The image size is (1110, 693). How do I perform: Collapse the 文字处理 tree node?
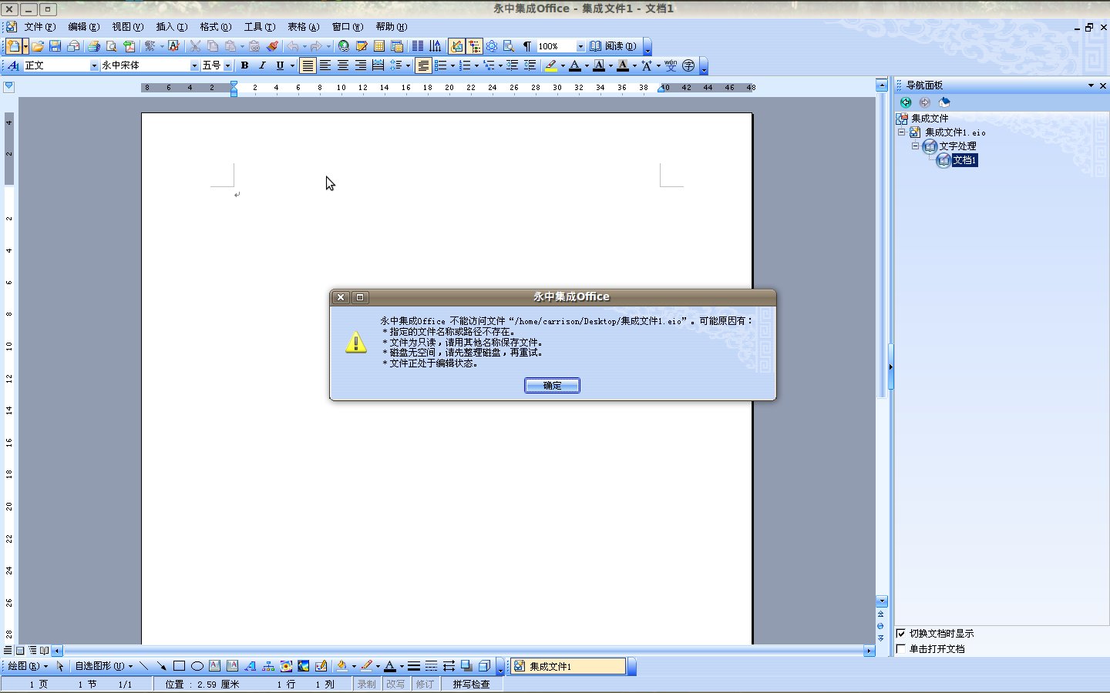915,146
